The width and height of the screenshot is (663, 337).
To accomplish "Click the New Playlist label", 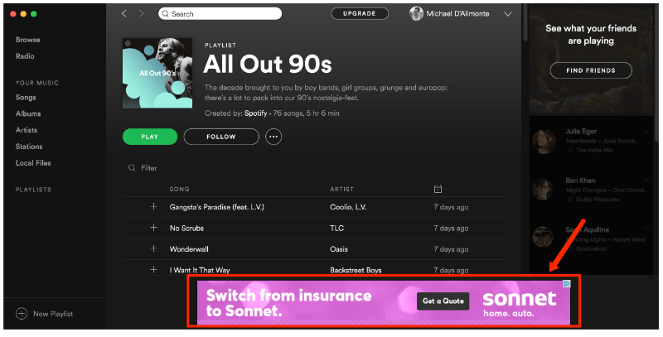I will [53, 314].
